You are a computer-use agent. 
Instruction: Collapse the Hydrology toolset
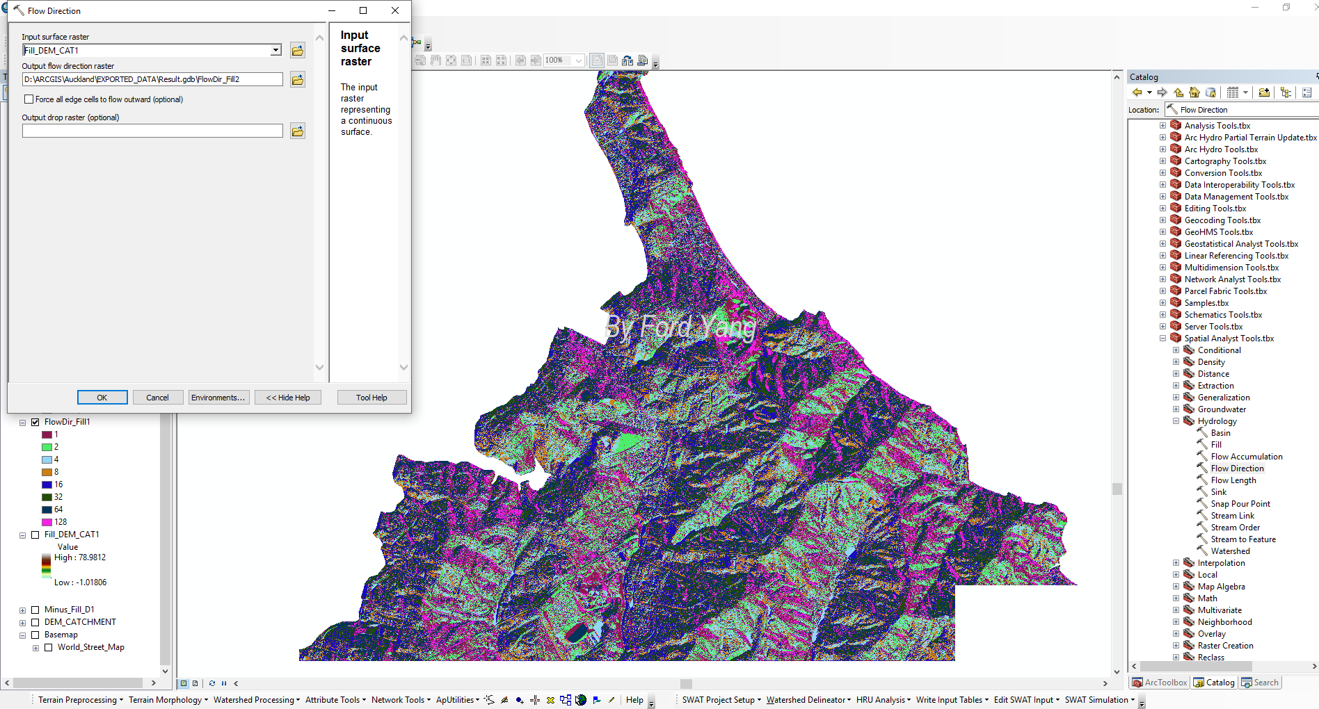pyautogui.click(x=1176, y=421)
